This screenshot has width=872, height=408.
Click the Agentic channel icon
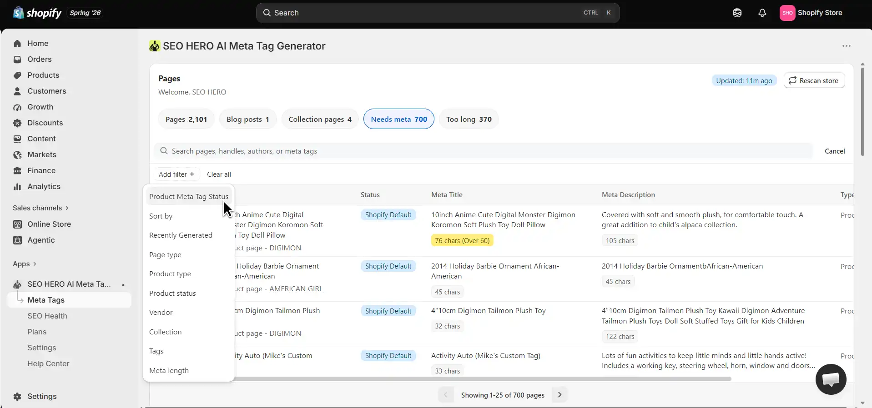17,240
